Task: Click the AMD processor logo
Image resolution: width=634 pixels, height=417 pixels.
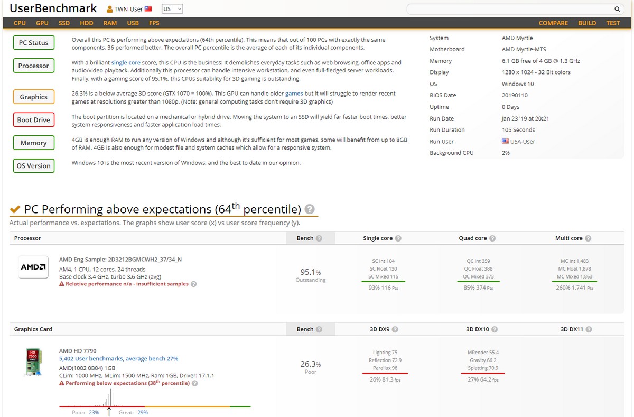Action: click(33, 267)
